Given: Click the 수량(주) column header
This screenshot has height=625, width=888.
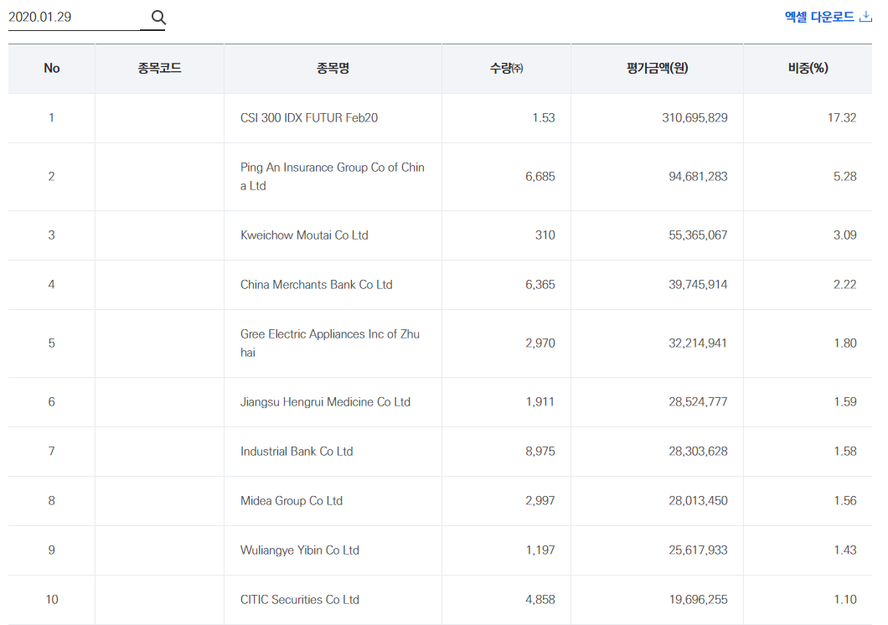Looking at the screenshot, I should [506, 69].
